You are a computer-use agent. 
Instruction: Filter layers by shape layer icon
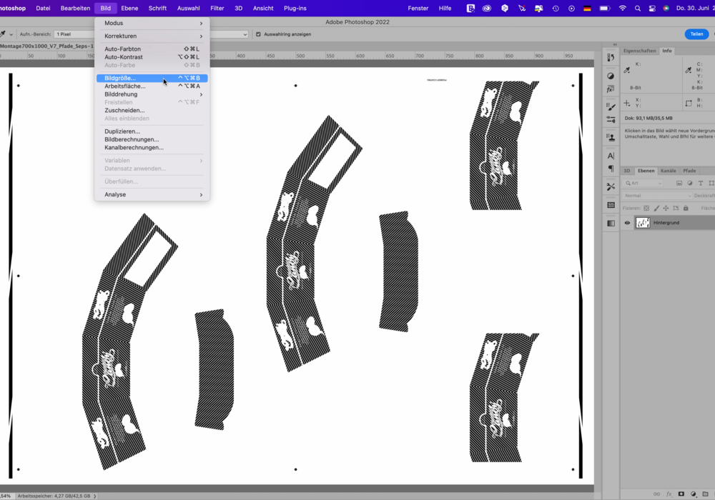711,183
